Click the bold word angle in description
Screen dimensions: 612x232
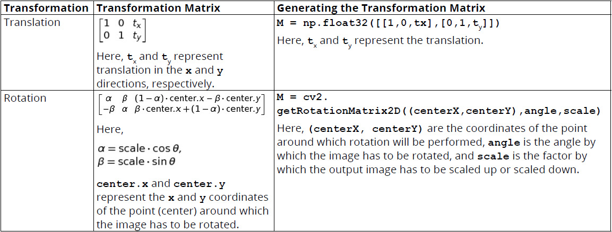pos(504,142)
